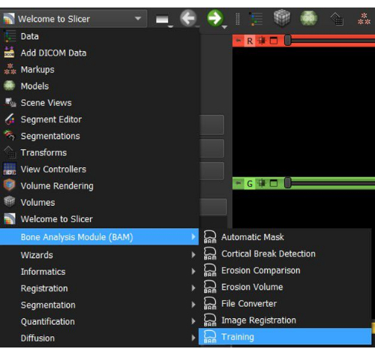Open the Markups module from the toolbar icon
The height and width of the screenshot is (355, 375).
tap(364, 19)
